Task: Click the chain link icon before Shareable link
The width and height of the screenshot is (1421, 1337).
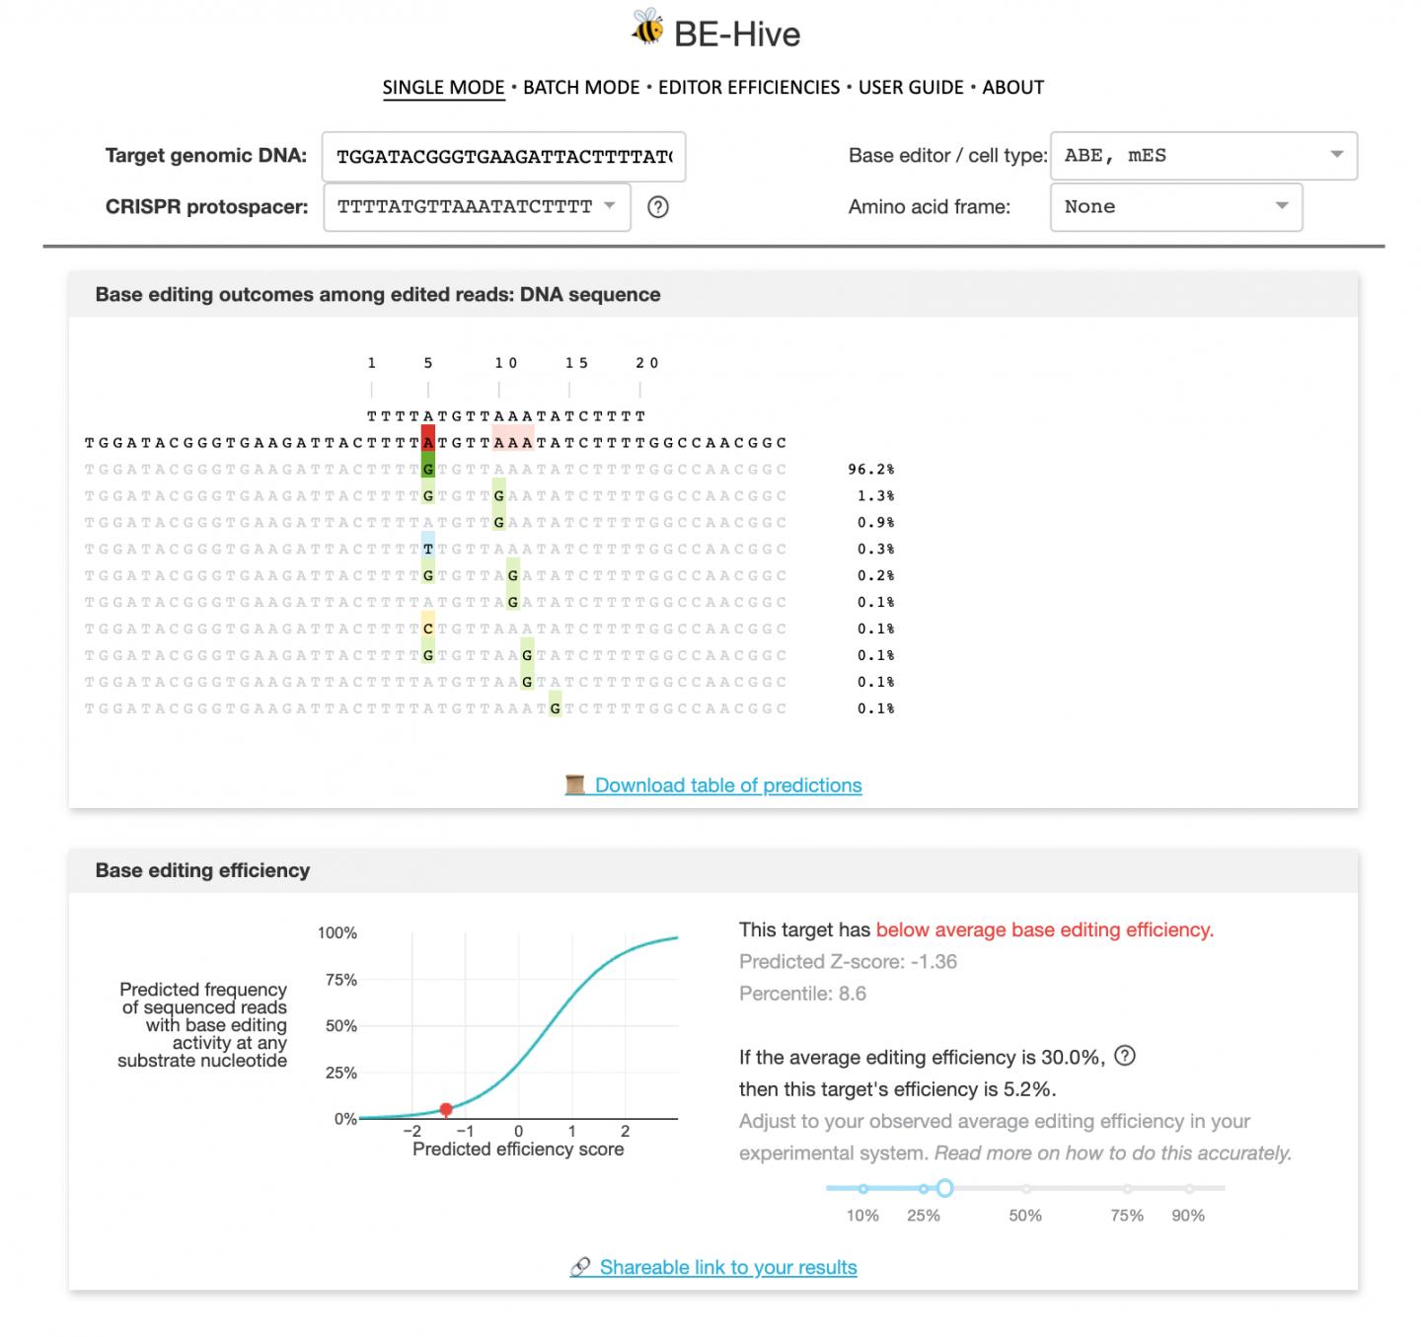Action: coord(580,1267)
